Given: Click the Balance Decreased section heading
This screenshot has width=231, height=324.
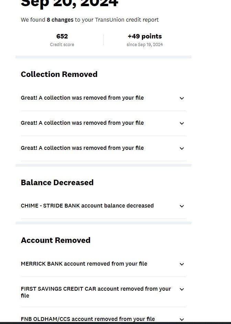Looking at the screenshot, I should point(57,183).
